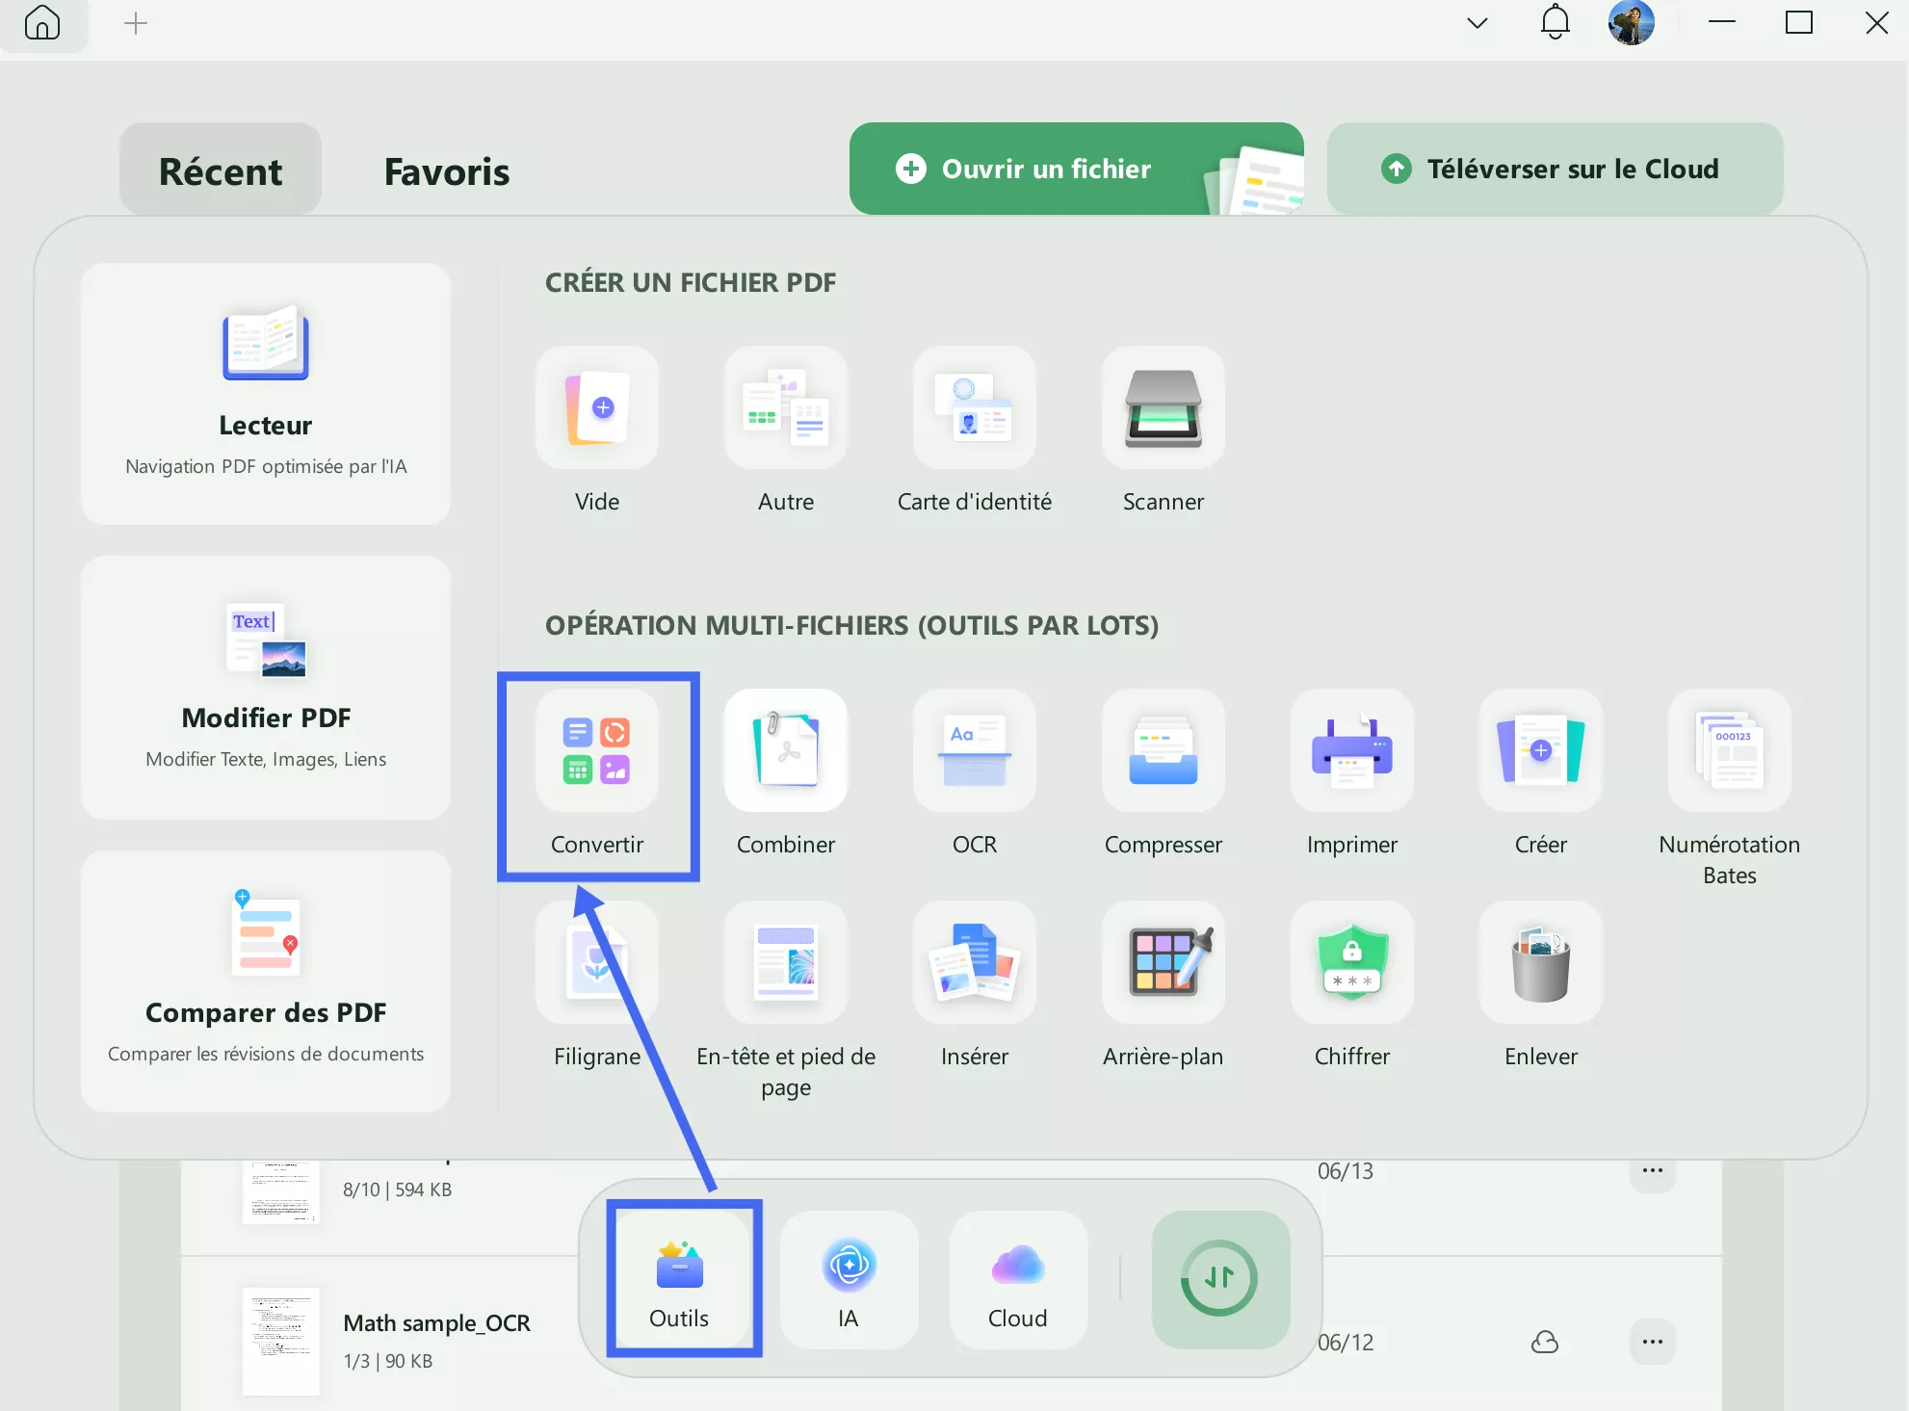Expand the chevron menu near the notification bell
This screenshot has height=1411, width=1909.
[1477, 22]
